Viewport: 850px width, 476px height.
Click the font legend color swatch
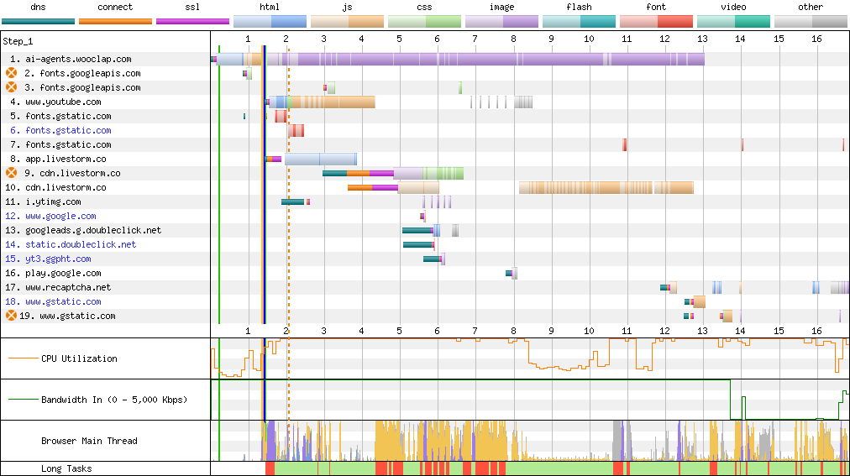(x=656, y=21)
